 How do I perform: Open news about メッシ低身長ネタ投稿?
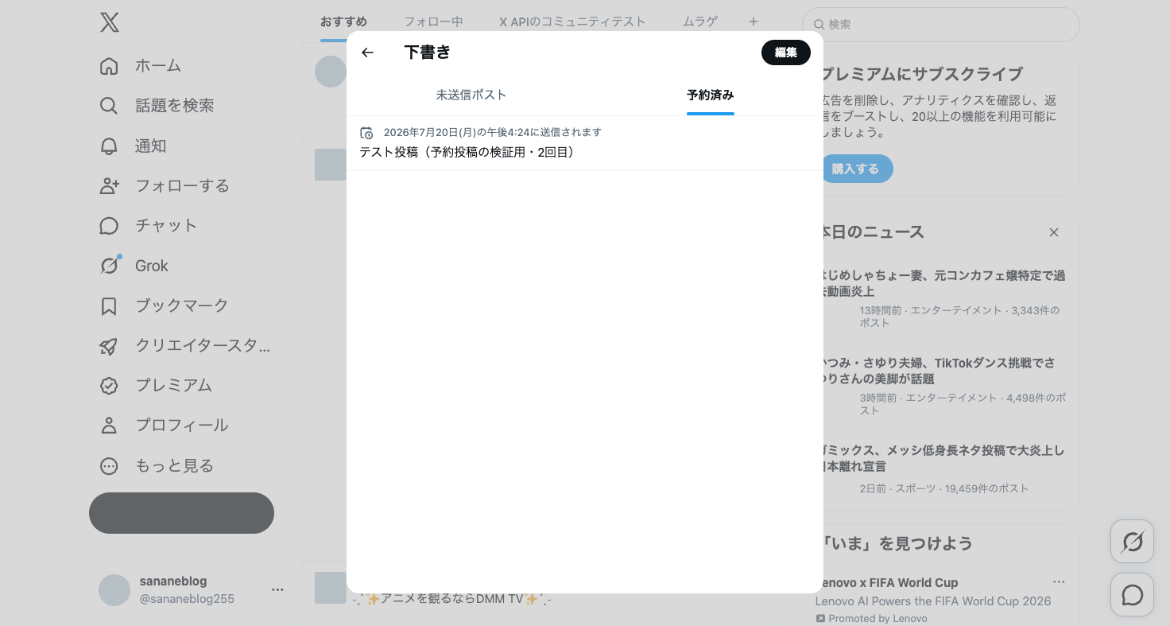(941, 469)
